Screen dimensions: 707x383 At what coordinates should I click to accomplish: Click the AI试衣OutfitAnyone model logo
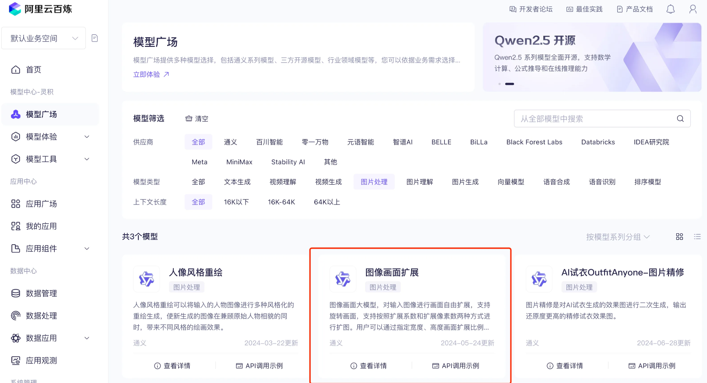[539, 279]
